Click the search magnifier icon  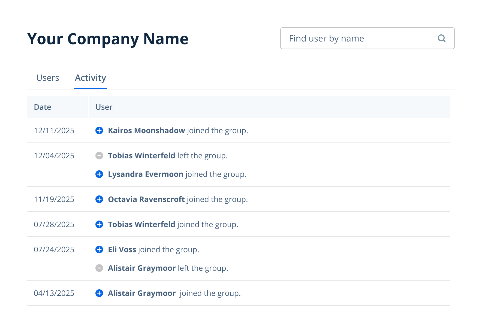tap(441, 38)
